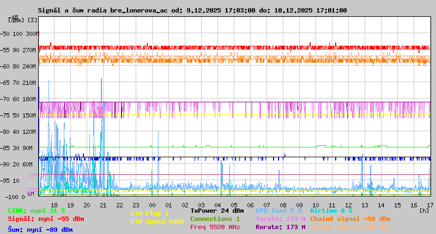Click the 'Connections 1' legend text
This screenshot has width=436, height=234.
click(215, 219)
